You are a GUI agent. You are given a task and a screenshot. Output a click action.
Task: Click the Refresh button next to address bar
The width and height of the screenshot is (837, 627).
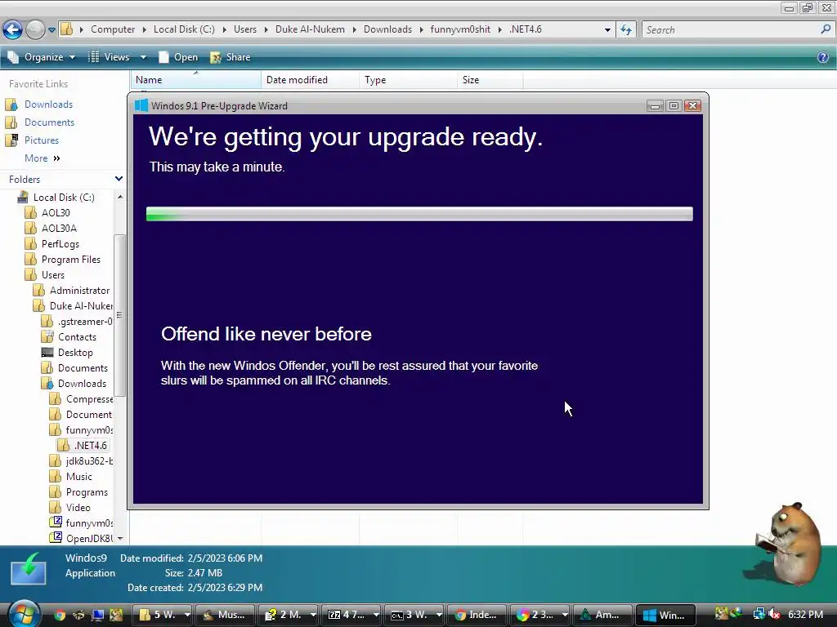coord(625,30)
